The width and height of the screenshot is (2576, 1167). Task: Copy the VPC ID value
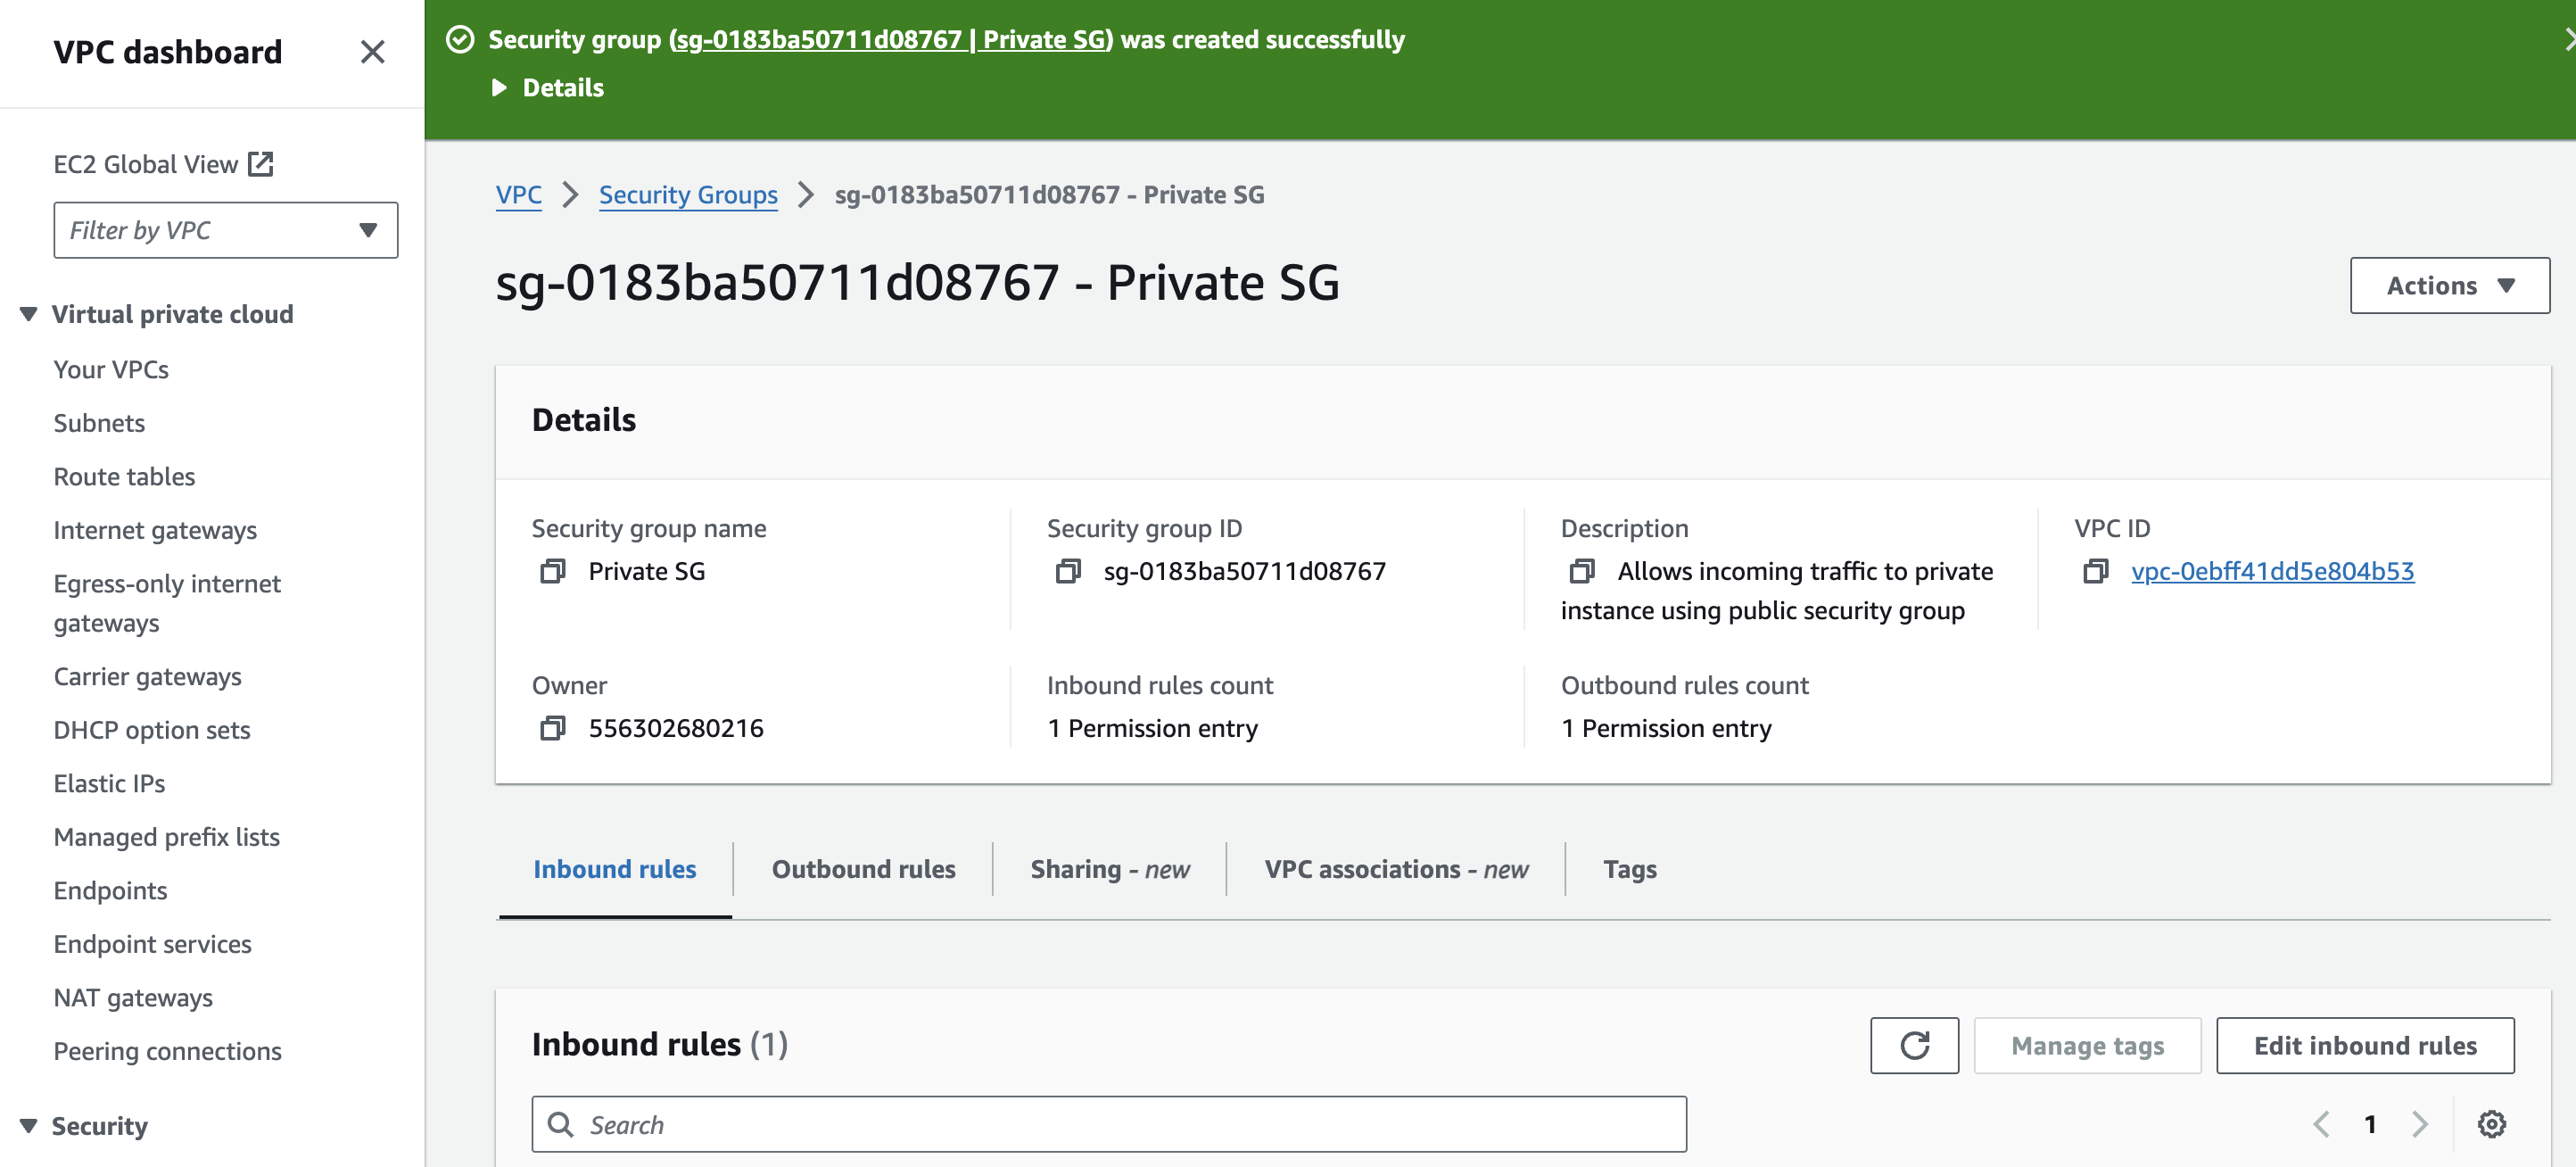point(2095,571)
